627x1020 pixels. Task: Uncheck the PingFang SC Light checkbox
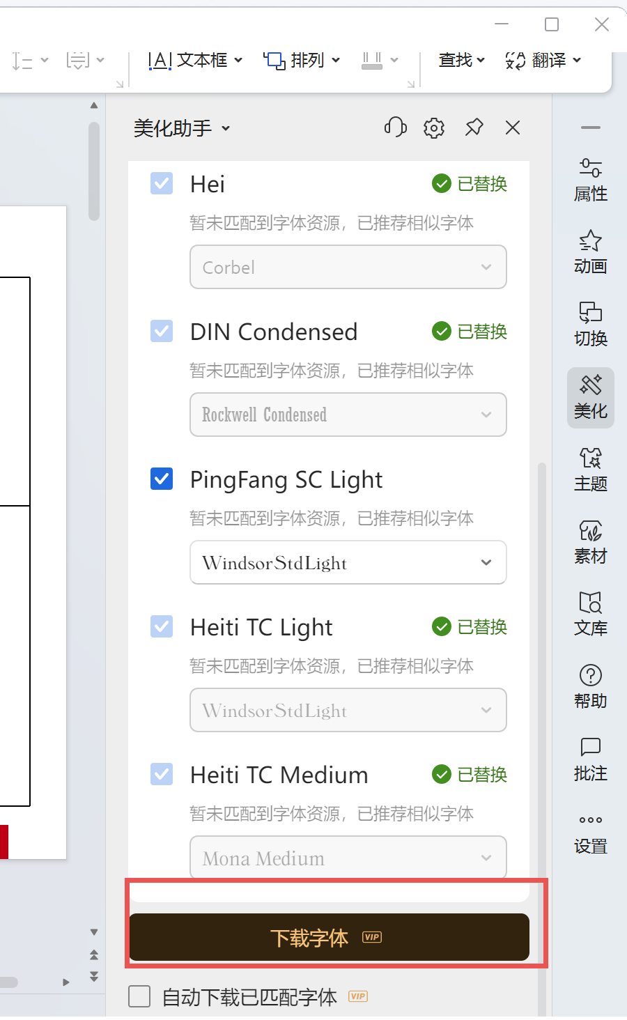(x=162, y=479)
